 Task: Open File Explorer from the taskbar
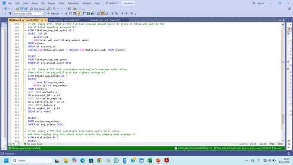[66, 161]
